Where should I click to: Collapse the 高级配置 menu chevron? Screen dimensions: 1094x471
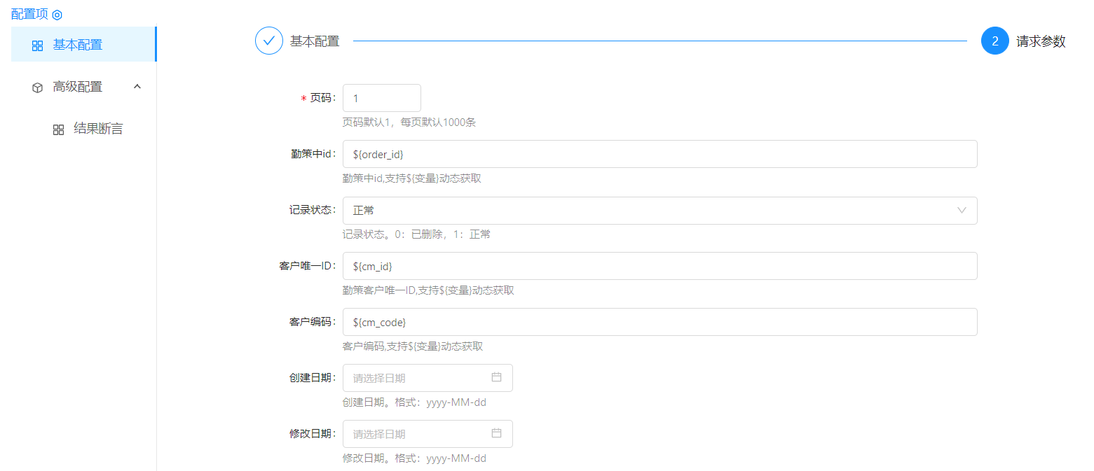137,87
